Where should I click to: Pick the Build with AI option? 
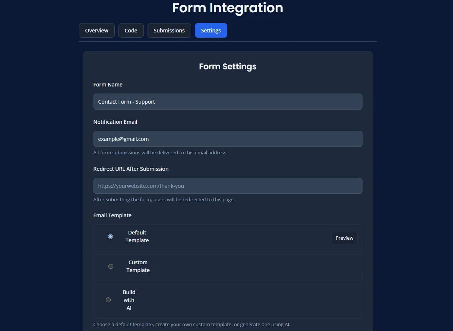(108, 300)
